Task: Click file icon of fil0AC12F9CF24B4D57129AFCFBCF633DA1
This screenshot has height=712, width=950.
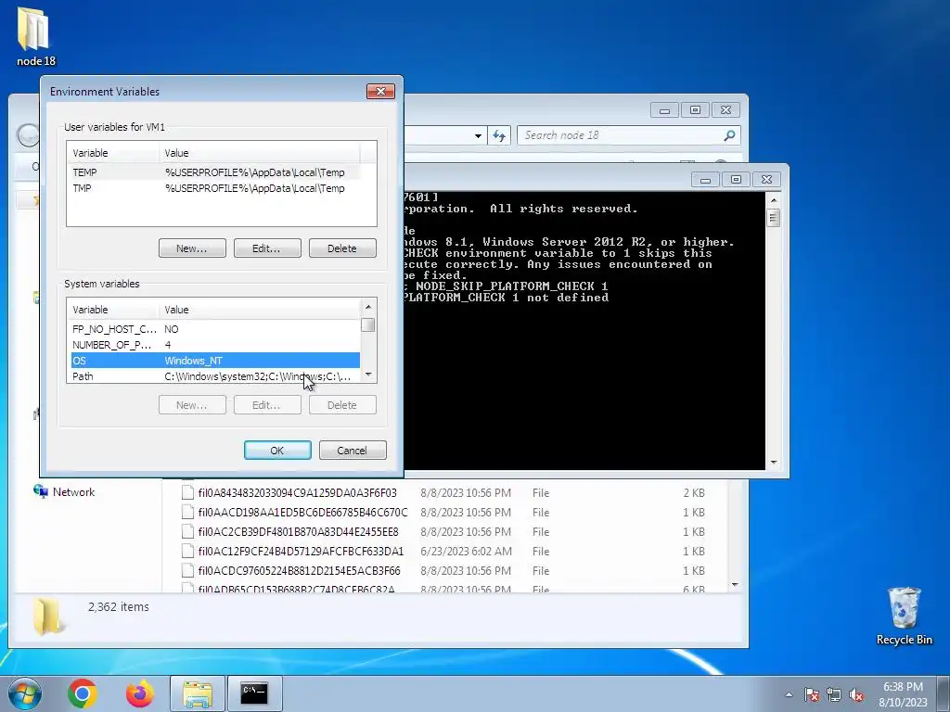Action: tap(187, 551)
